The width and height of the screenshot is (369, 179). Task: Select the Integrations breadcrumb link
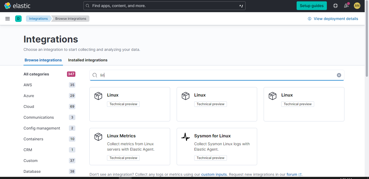pyautogui.click(x=38, y=18)
